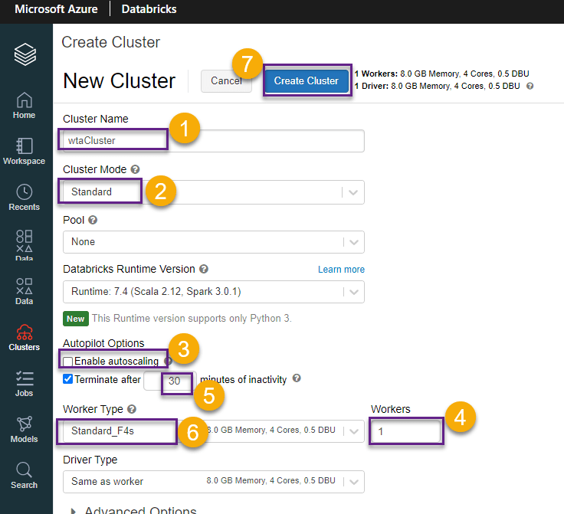The image size is (564, 514).
Task: Open Jobs in the left sidebar
Action: tap(25, 382)
